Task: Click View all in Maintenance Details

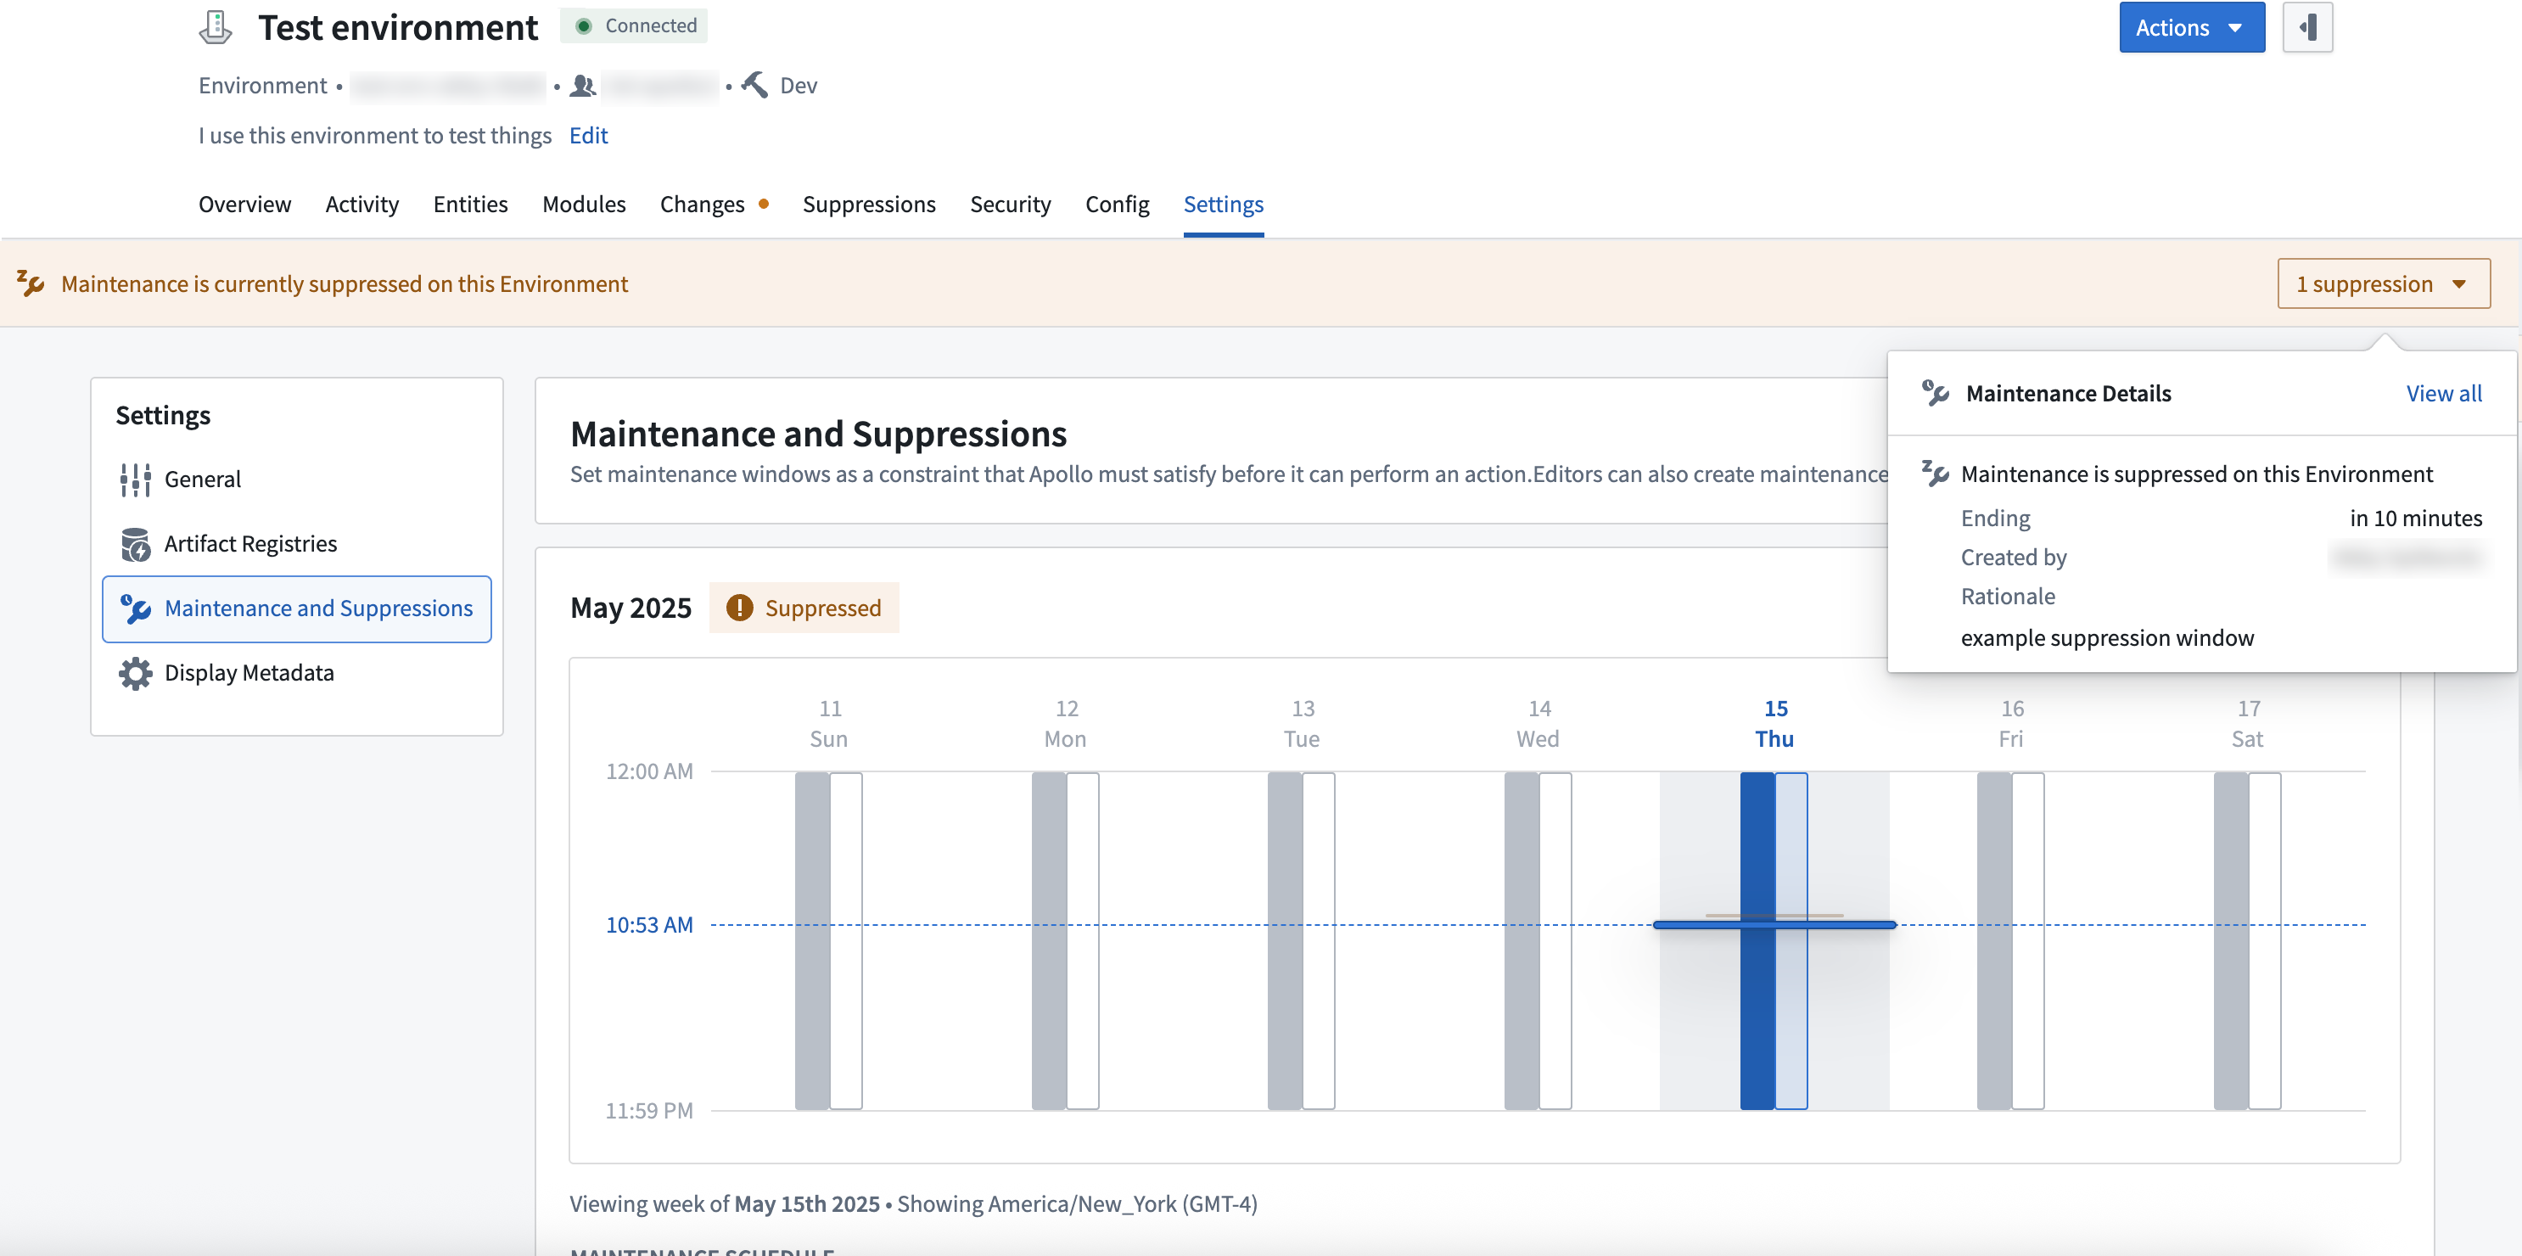Action: pos(2443,394)
